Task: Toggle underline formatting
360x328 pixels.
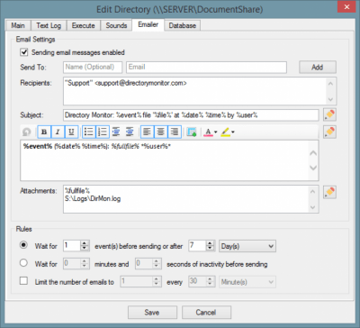Action: 71,132
